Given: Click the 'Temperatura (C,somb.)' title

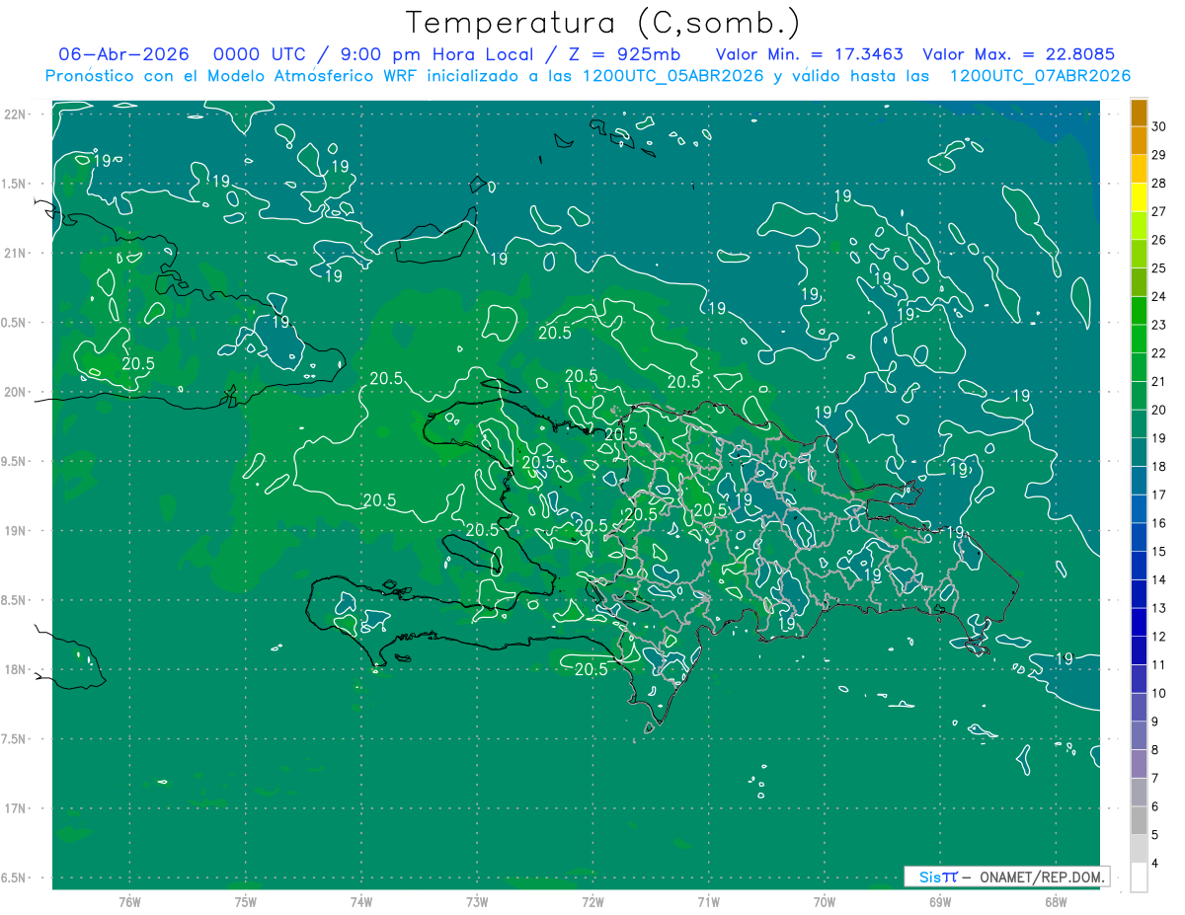Looking at the screenshot, I should [603, 22].
